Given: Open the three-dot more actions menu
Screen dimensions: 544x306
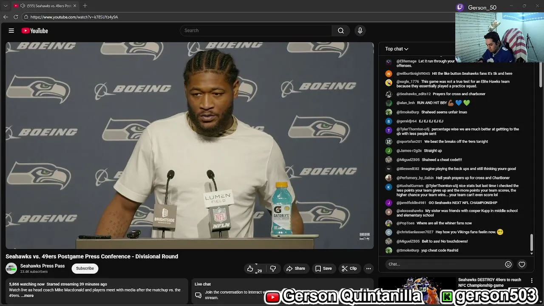Looking at the screenshot, I should [368, 269].
